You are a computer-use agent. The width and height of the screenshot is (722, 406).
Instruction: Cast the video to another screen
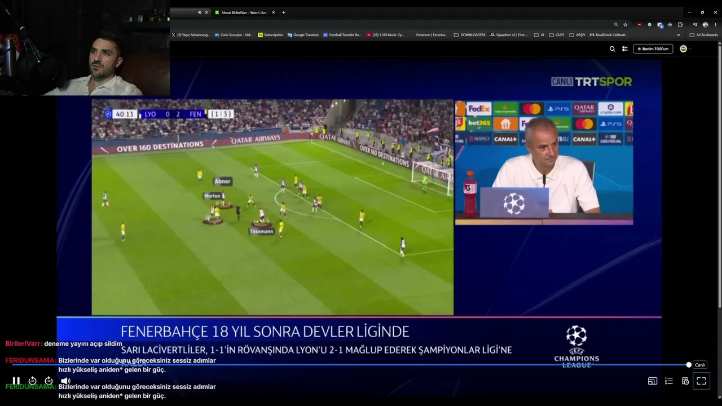pyautogui.click(x=653, y=381)
